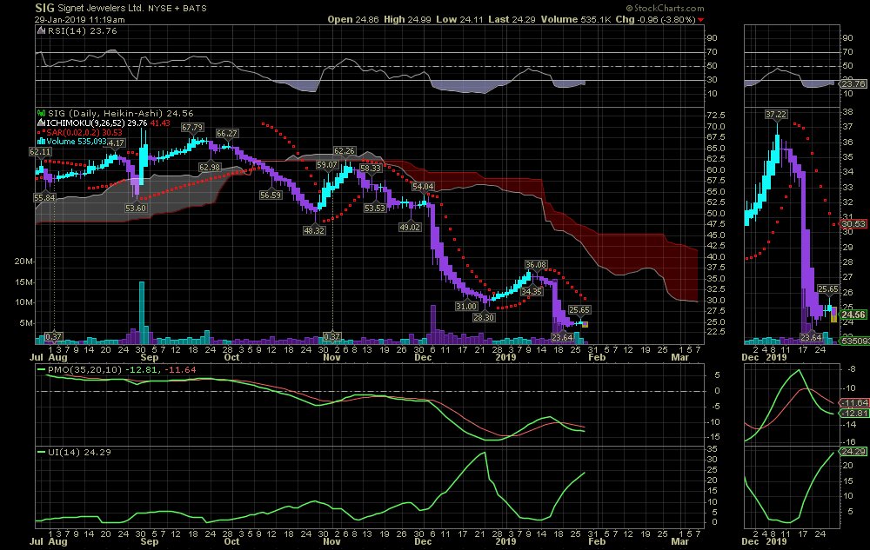870x550 pixels.
Task: Click the 54.04 price label
Action: click(x=423, y=187)
